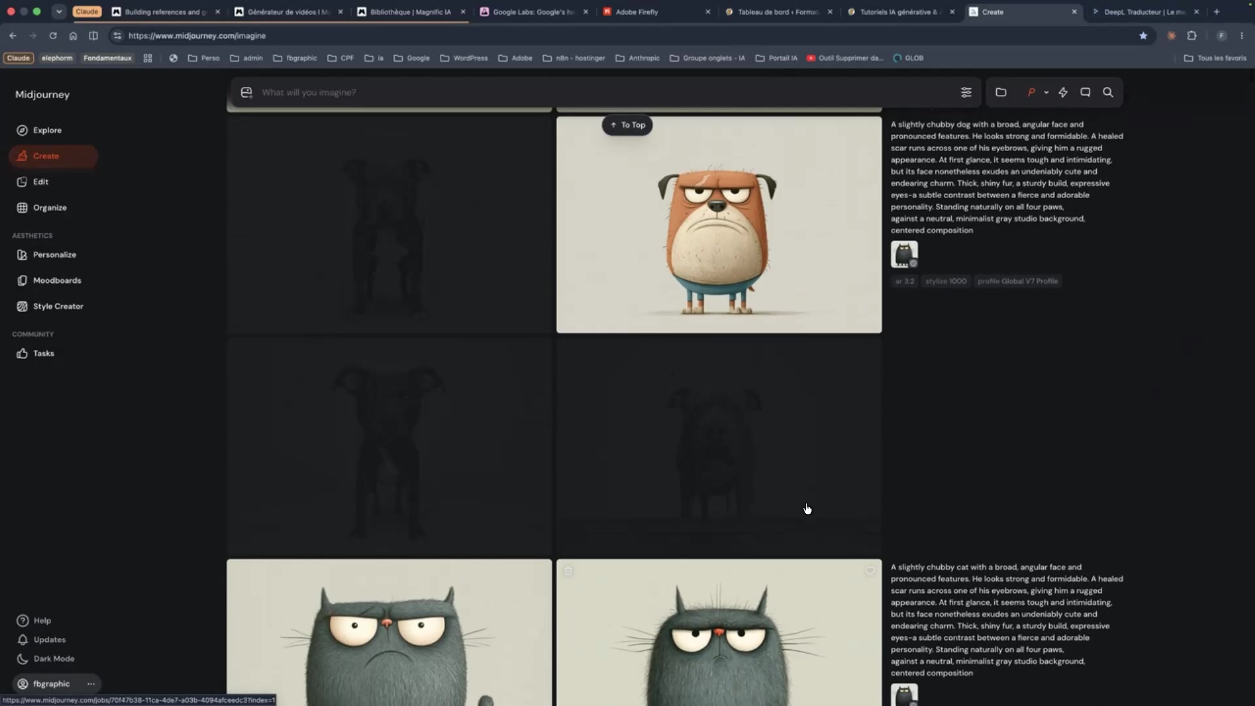The width and height of the screenshot is (1255, 706).
Task: Click the trash icon on right cat image
Action: [x=568, y=571]
